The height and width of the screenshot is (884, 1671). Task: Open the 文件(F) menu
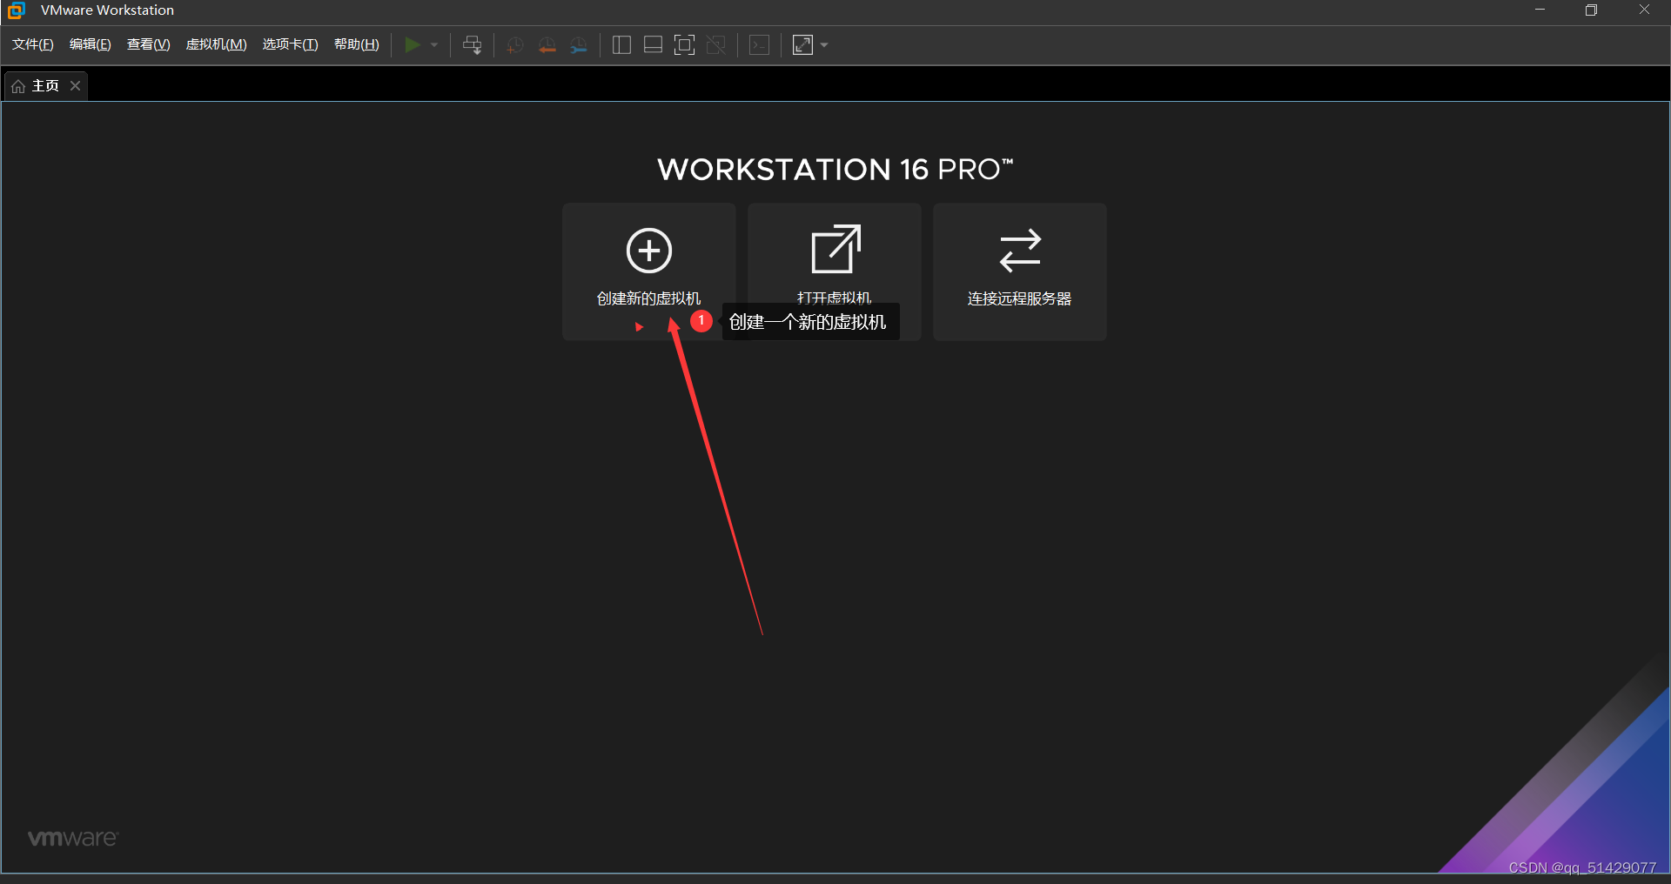pos(33,44)
